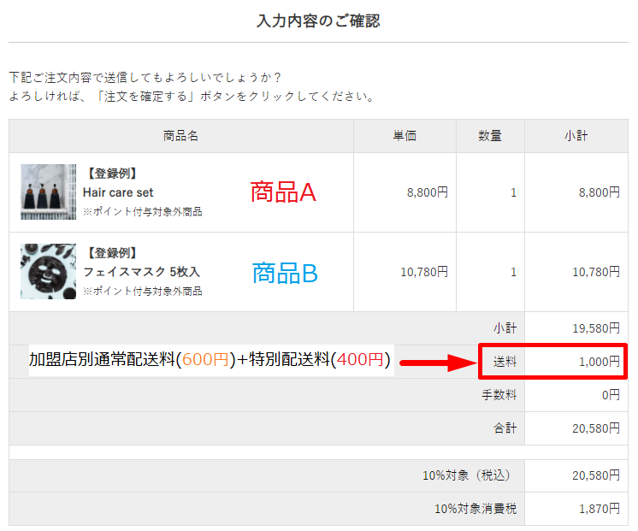Click the "送料" row label
Viewport: 638px width, 531px height.
(505, 362)
